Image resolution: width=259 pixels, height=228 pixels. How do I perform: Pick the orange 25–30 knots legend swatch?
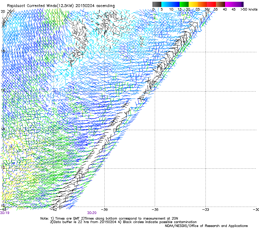202,4
